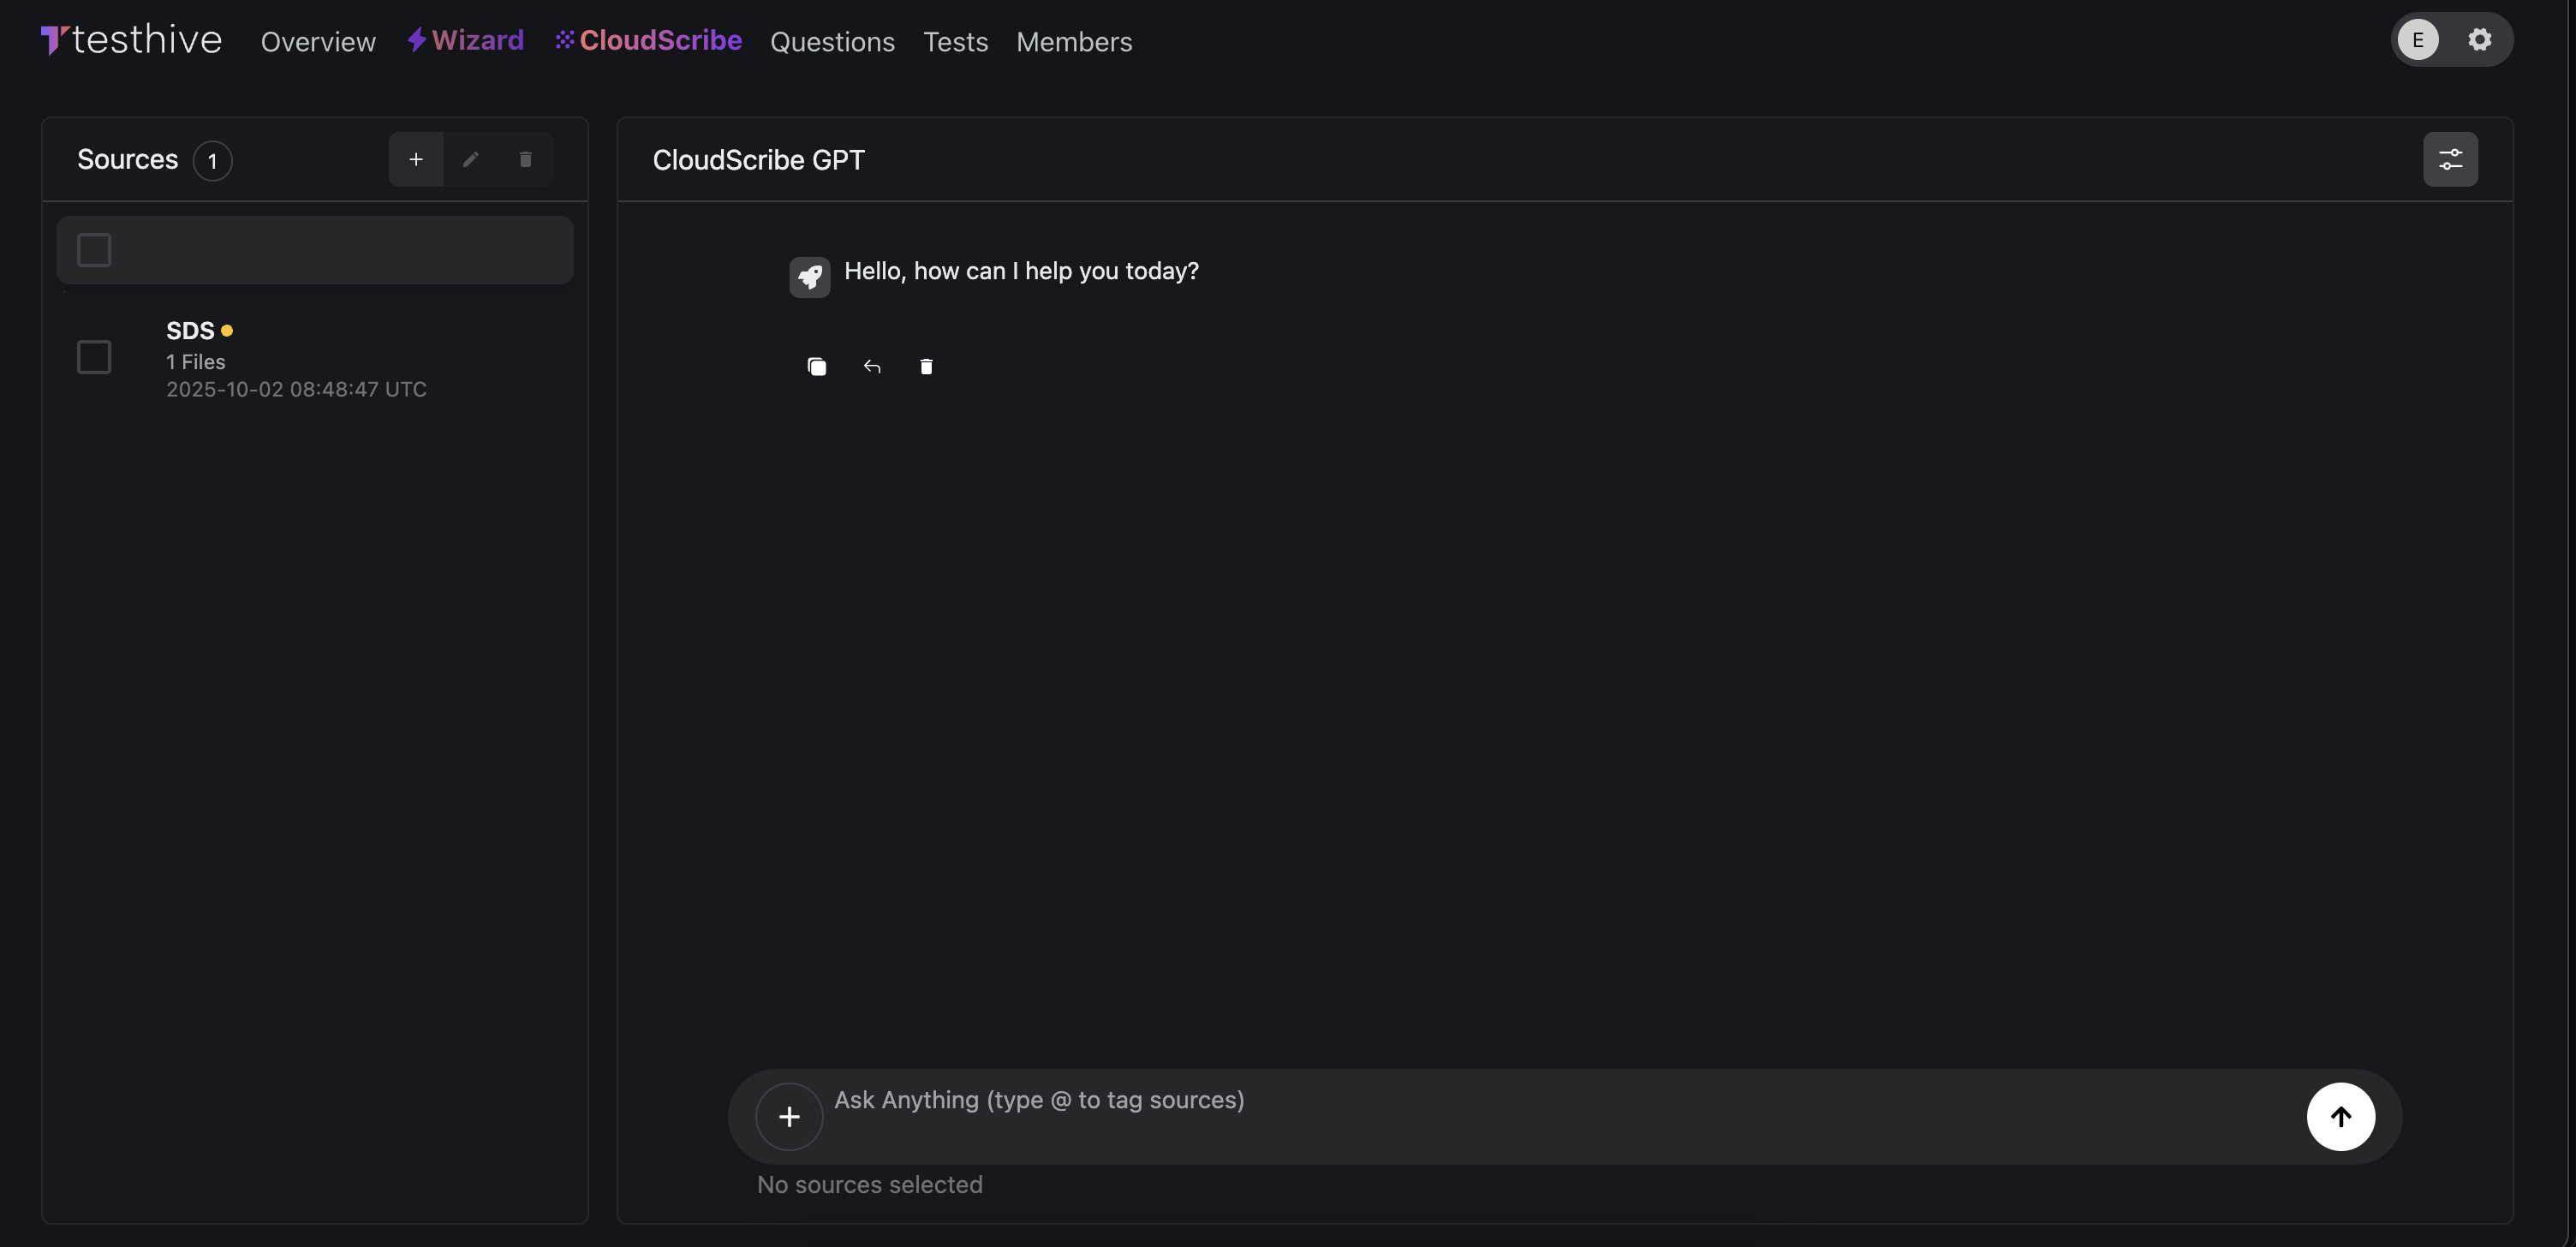Open CloudScribe GPT settings sliders icon
Screen dimensions: 2576x1247
[2450, 160]
